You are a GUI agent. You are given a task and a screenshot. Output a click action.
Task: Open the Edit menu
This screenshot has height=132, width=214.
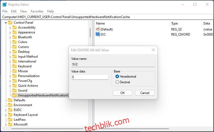coord(14,11)
